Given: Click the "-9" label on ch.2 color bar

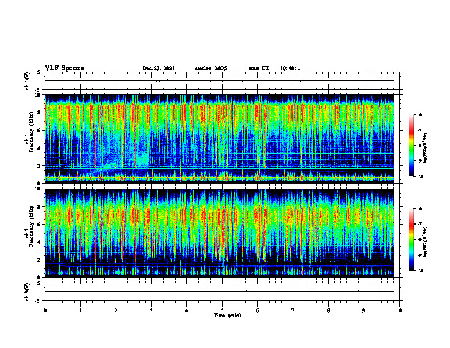Looking at the screenshot, I should coord(419,255).
